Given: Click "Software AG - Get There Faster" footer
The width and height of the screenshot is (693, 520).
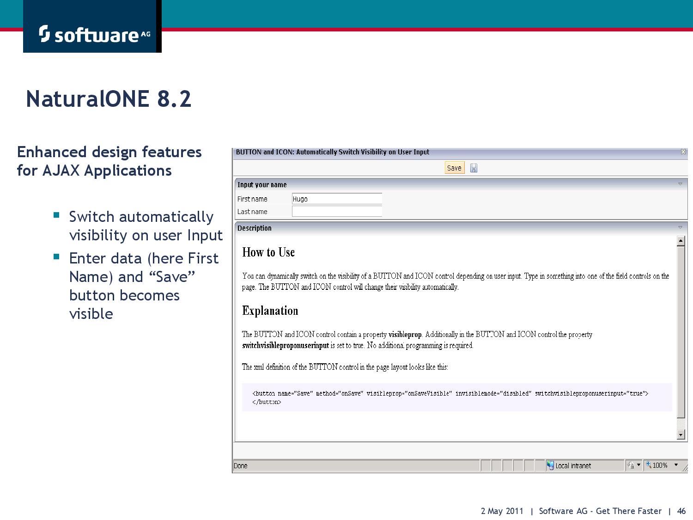Looking at the screenshot, I should pos(600,511).
